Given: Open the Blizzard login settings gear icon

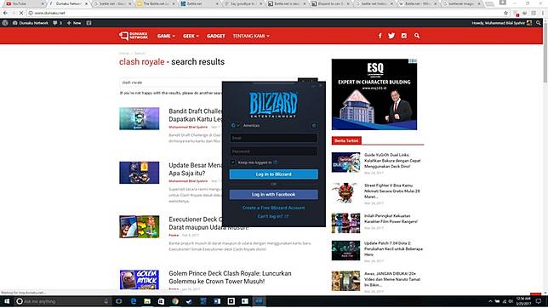Looking at the screenshot, I should pyautogui.click(x=313, y=126).
